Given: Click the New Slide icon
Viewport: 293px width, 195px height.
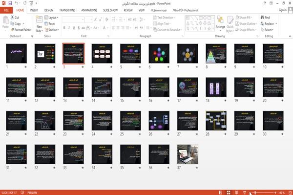Looking at the screenshot, I should point(39,20).
